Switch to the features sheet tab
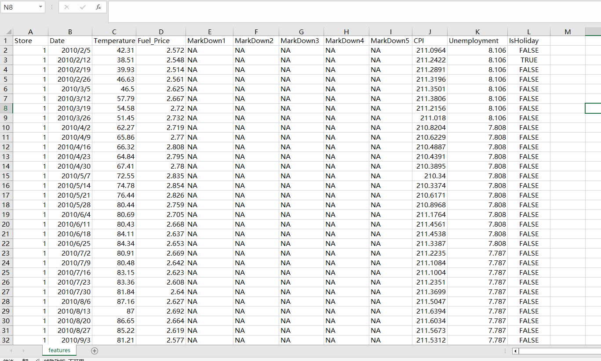This screenshot has width=601, height=361. pos(59,350)
